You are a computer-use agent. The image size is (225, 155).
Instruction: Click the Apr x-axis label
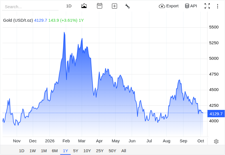point(99,141)
